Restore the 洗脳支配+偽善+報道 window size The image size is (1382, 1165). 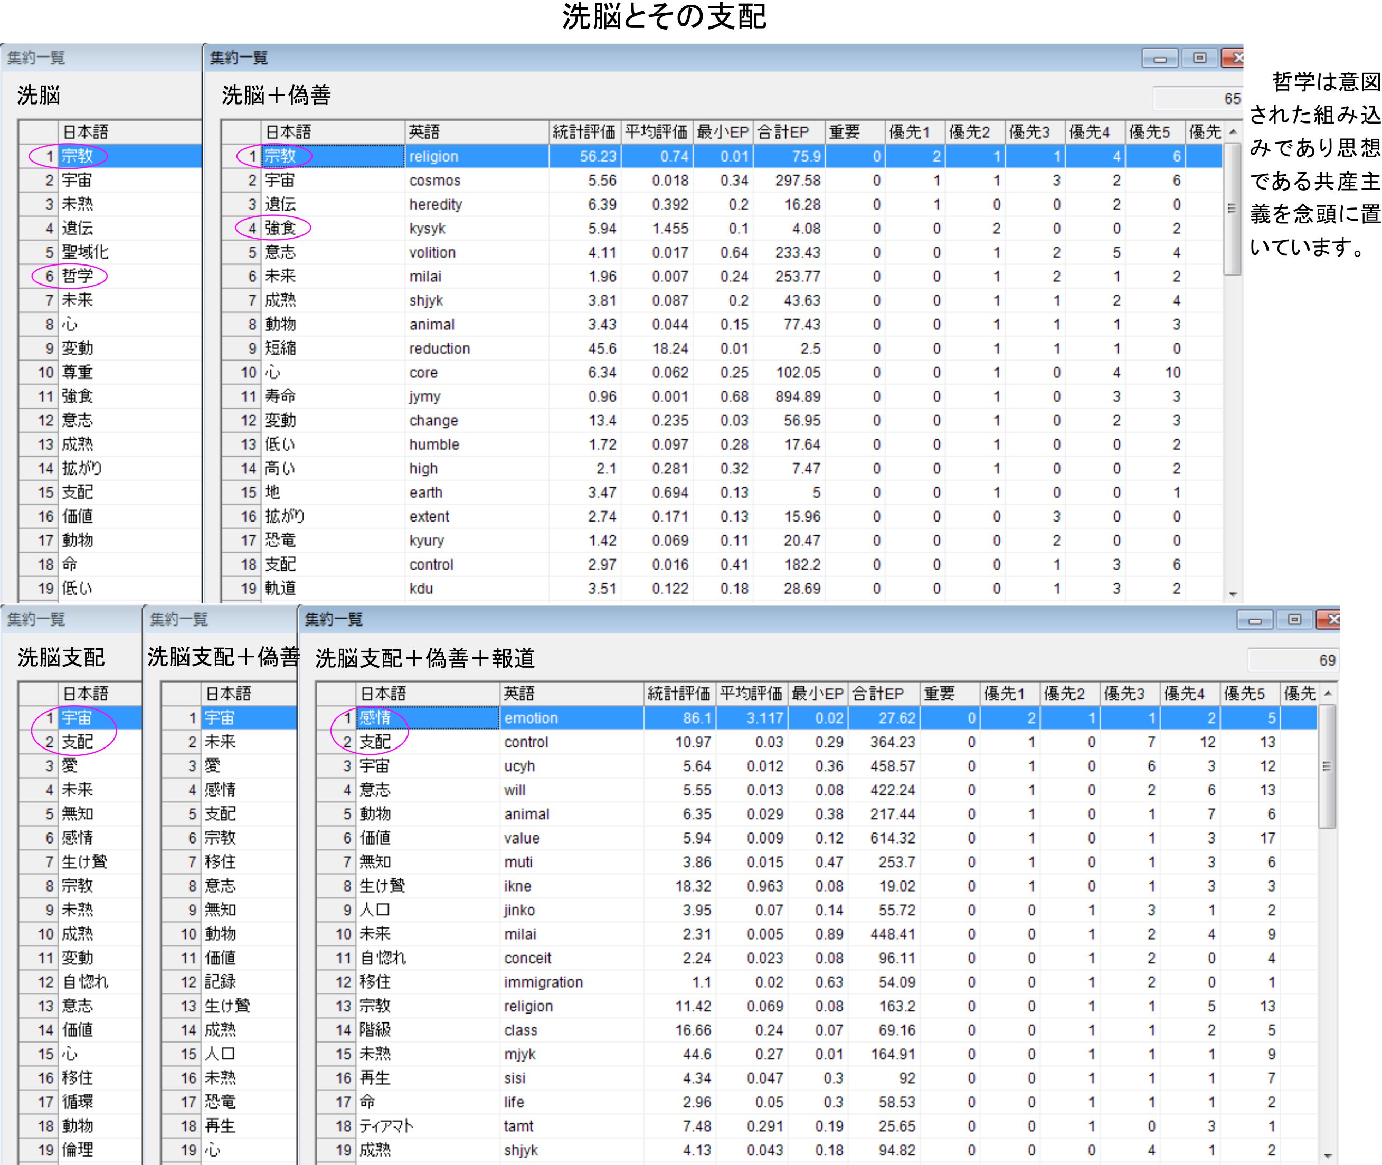click(x=1294, y=620)
